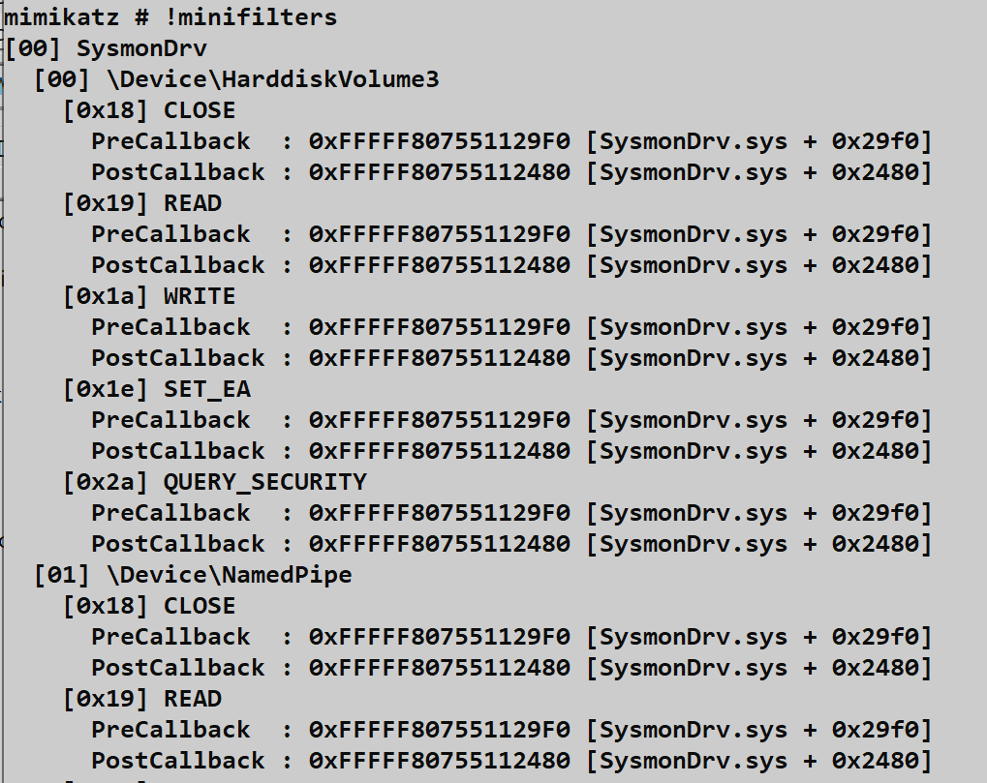Select the [0x1e] SET_EA operation entry
Viewport: 987px width, 783px height.
coord(157,389)
